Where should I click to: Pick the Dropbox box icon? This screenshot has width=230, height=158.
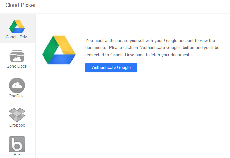(x=17, y=114)
